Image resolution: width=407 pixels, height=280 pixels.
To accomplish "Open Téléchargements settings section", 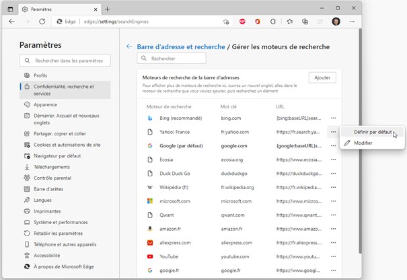I will pyautogui.click(x=51, y=166).
